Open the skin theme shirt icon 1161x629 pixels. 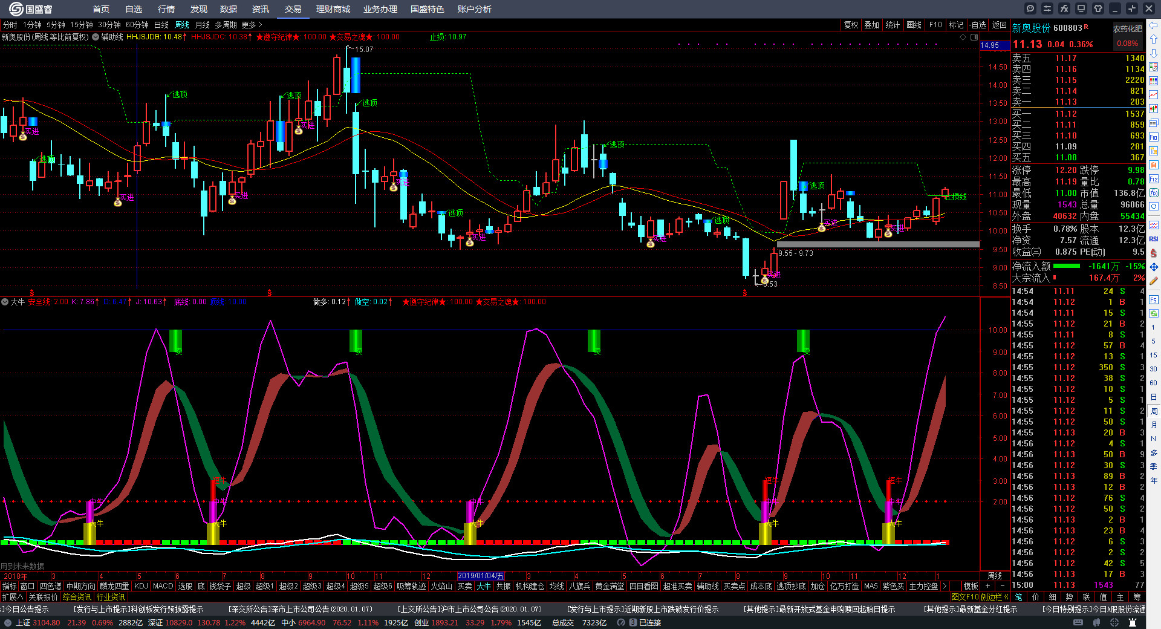tap(1098, 8)
